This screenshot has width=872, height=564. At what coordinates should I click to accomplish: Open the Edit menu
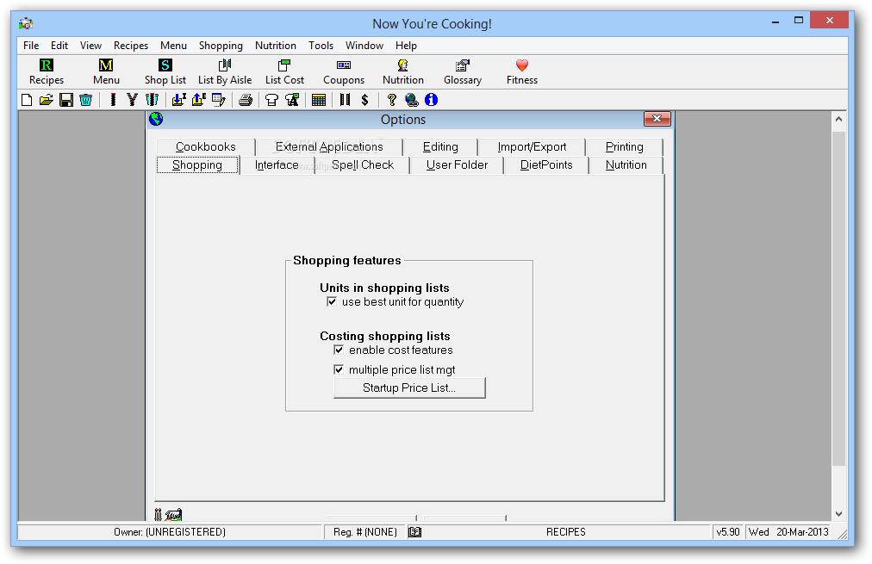(x=59, y=46)
